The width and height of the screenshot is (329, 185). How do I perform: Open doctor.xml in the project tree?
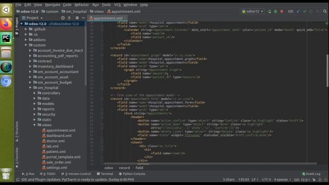click(x=56, y=141)
